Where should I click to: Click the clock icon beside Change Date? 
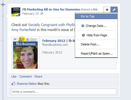[x=83, y=26]
